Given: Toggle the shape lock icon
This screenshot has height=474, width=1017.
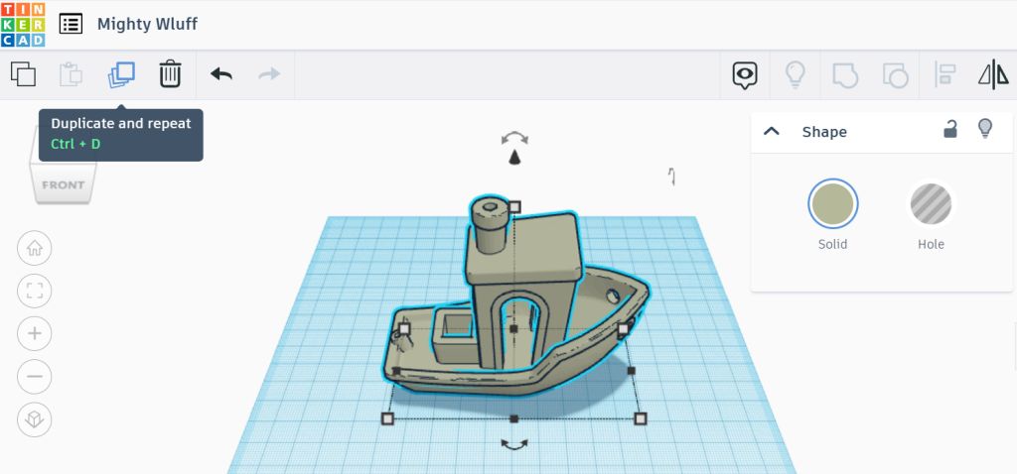Looking at the screenshot, I should coord(950,129).
